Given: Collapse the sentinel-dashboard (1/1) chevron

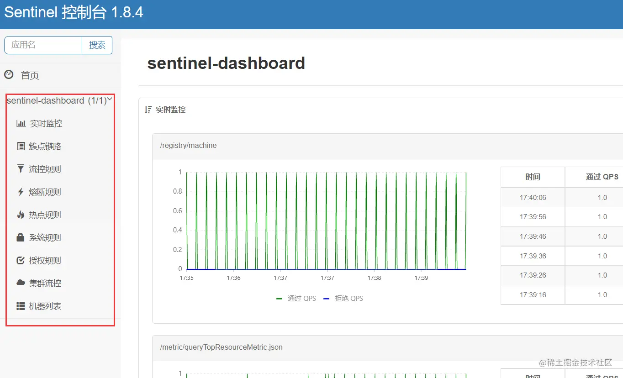Looking at the screenshot, I should pos(110,99).
